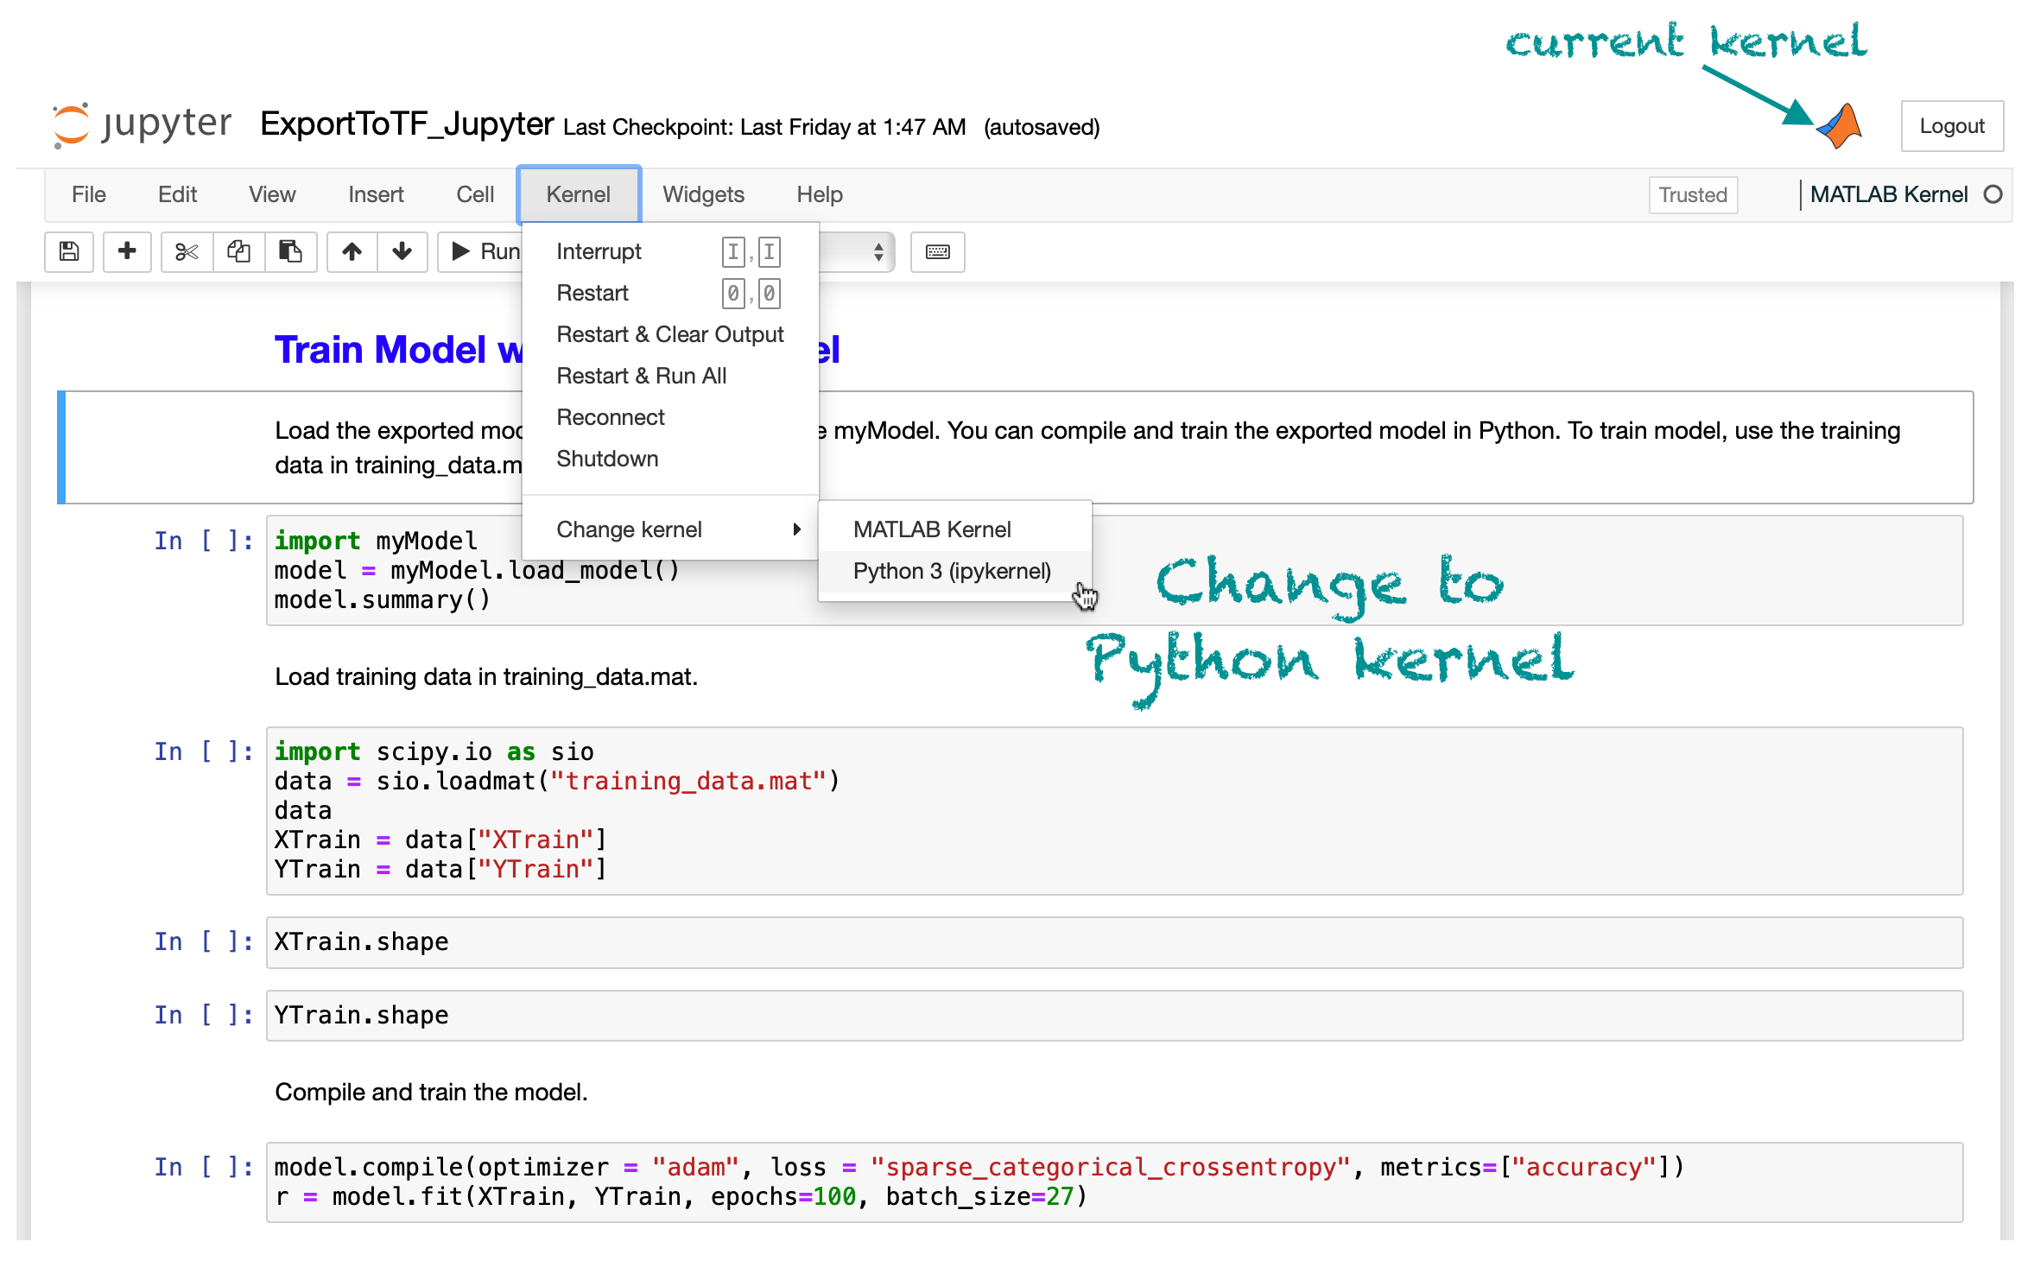Image resolution: width=2034 pixels, height=1261 pixels.
Task: Insert cell below with plus icon
Action: tap(127, 251)
